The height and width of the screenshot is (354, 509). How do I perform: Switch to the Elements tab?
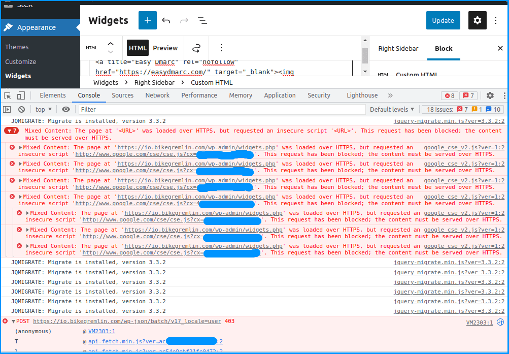[x=53, y=95]
